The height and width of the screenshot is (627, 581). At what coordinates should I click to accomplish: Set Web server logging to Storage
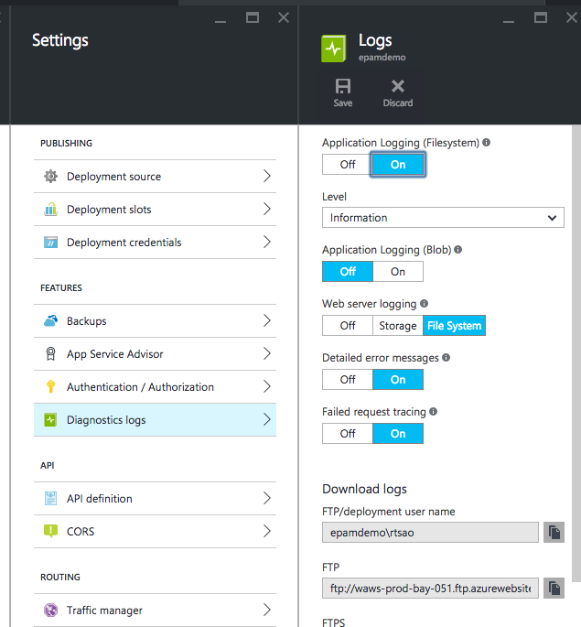[398, 326]
